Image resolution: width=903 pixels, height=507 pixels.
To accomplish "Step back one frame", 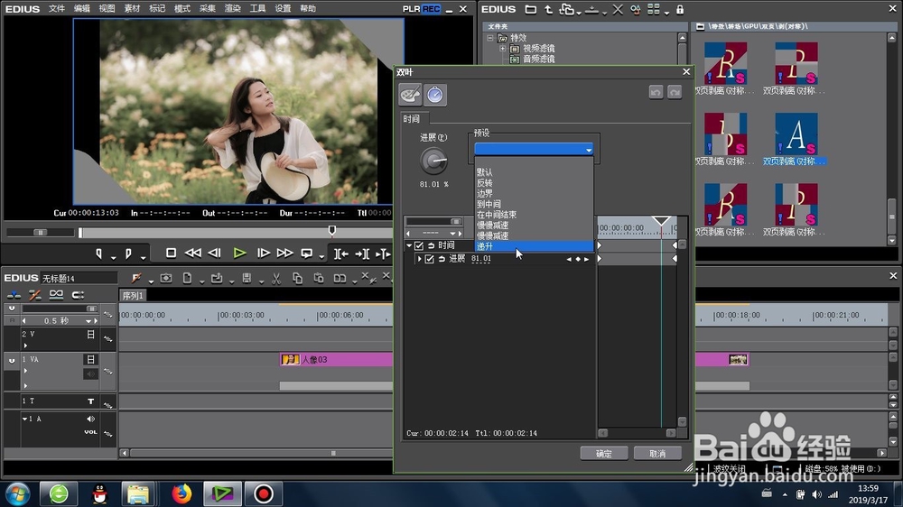I will tap(214, 253).
